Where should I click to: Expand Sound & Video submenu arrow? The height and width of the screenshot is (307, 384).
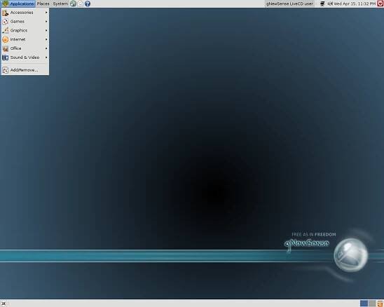46,57
